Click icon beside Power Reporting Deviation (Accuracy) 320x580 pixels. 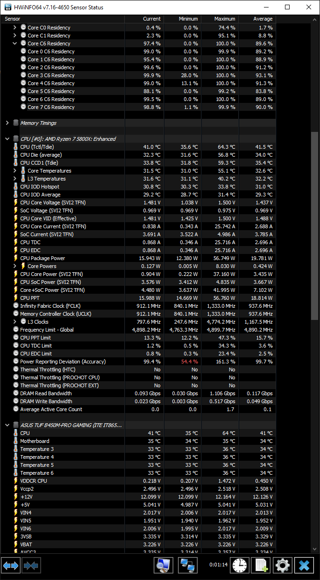(16, 362)
